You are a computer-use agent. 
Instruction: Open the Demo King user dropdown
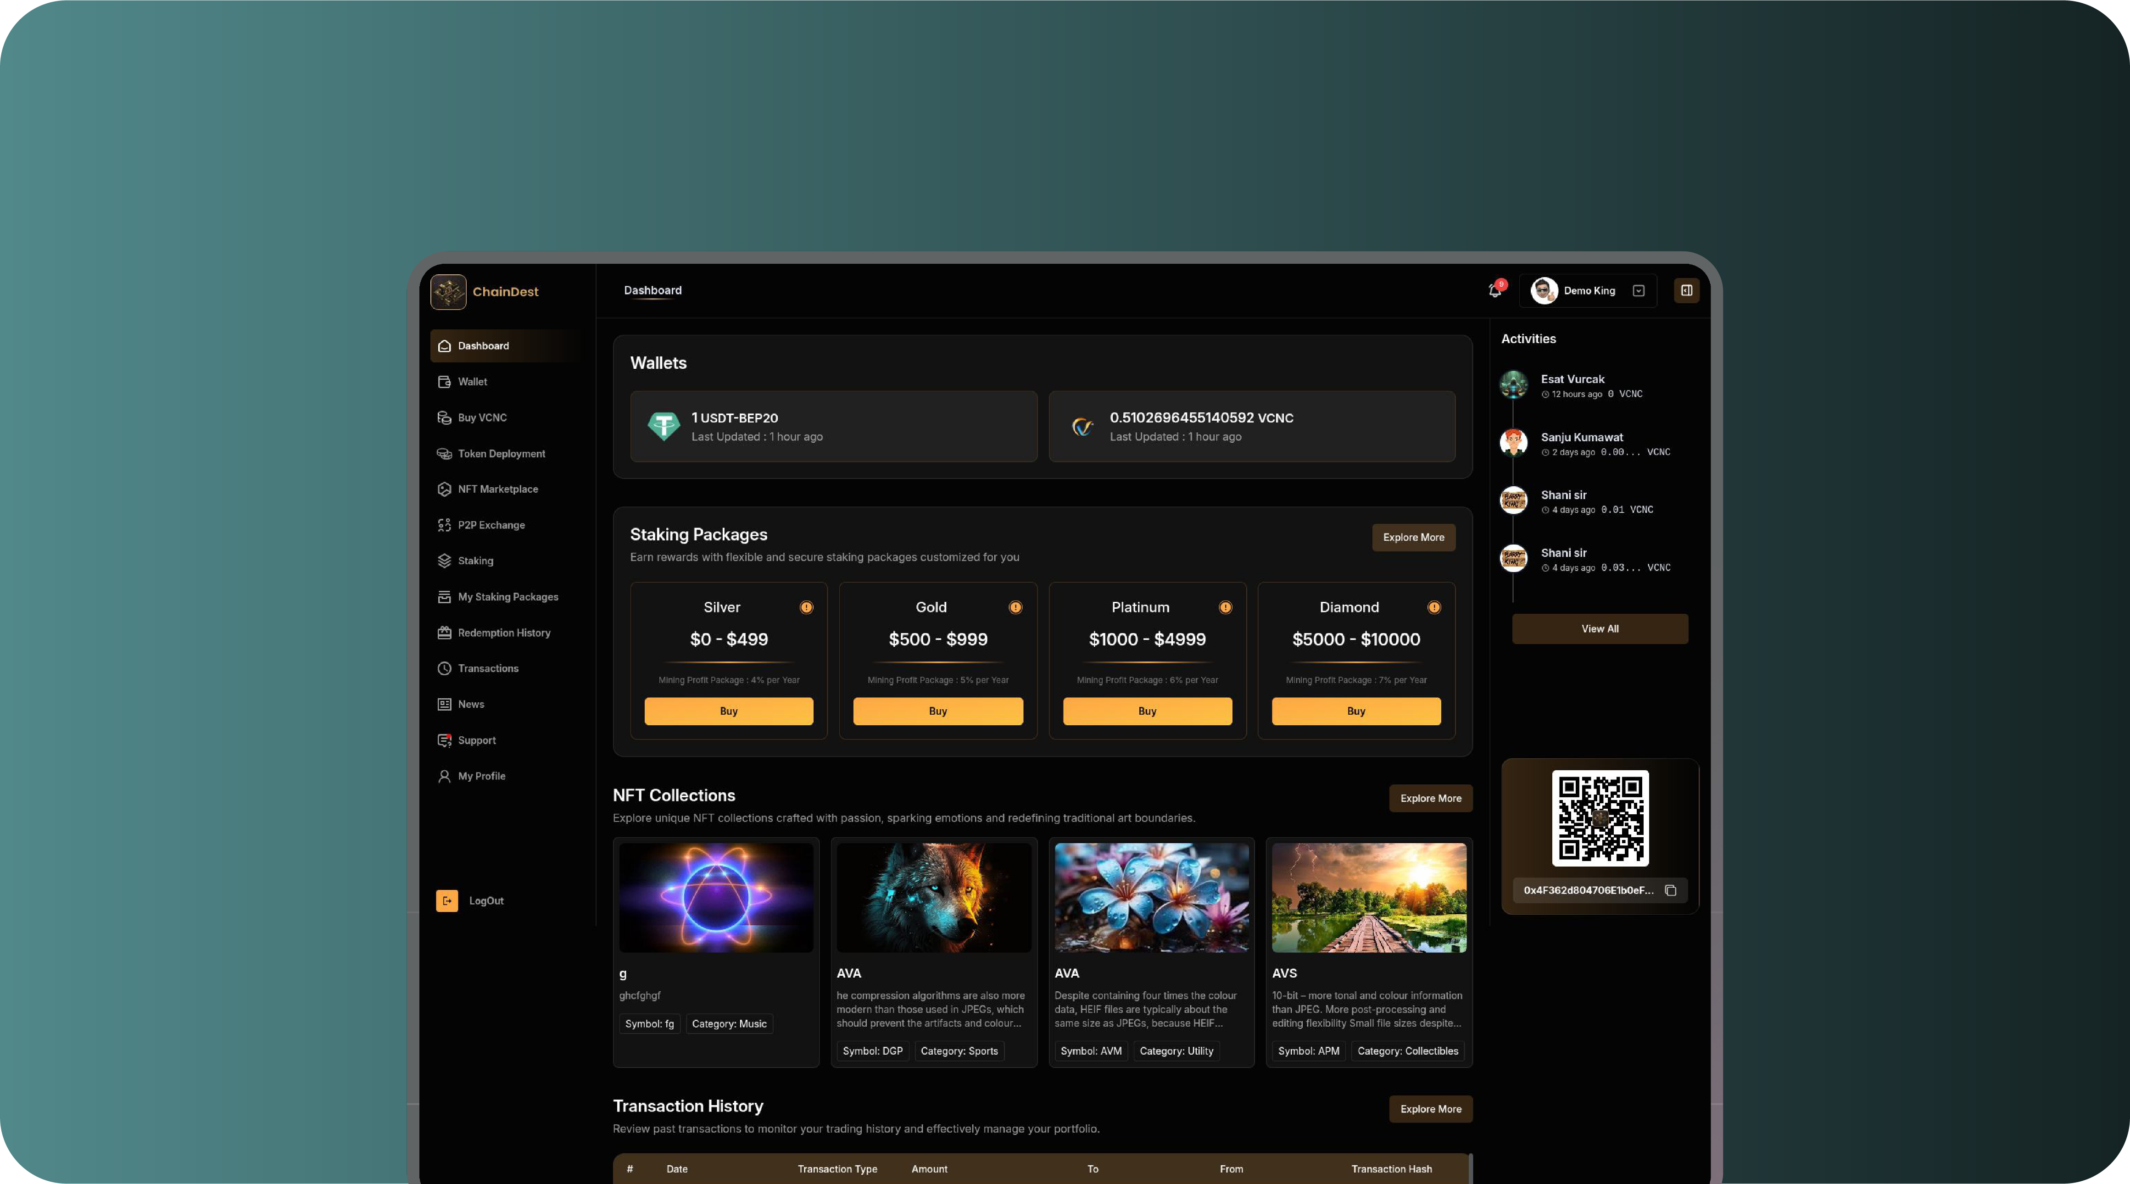[1638, 290]
